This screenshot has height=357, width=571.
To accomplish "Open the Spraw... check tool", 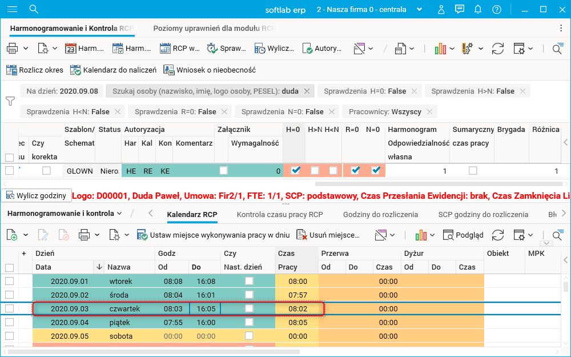I will pos(227,49).
